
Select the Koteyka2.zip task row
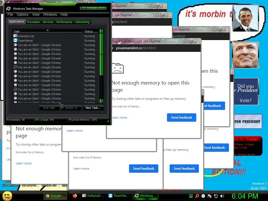pos(56,36)
